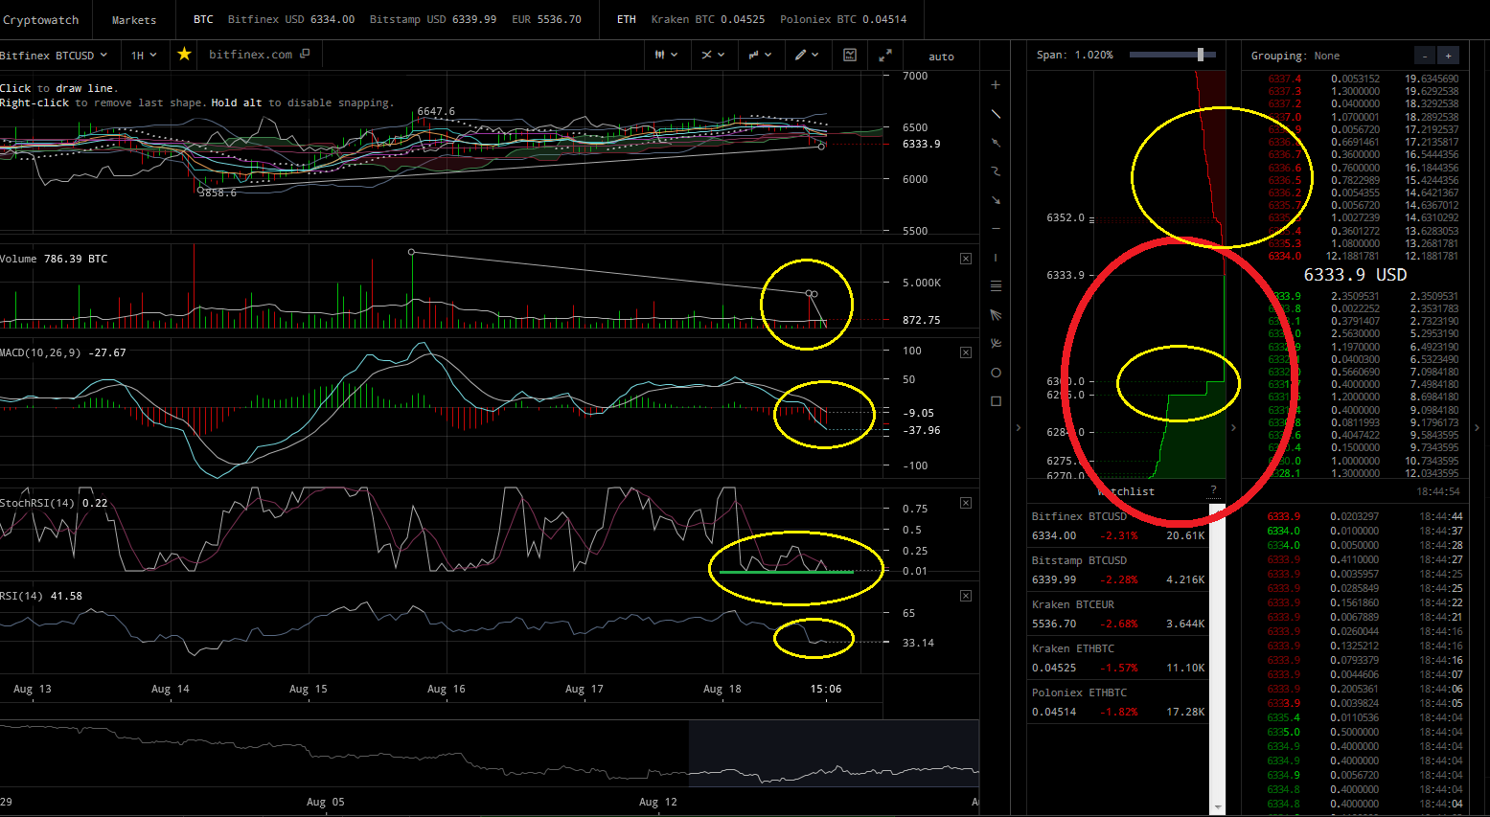Select the vertical line drawing tool
The height and width of the screenshot is (817, 1490).
click(996, 258)
